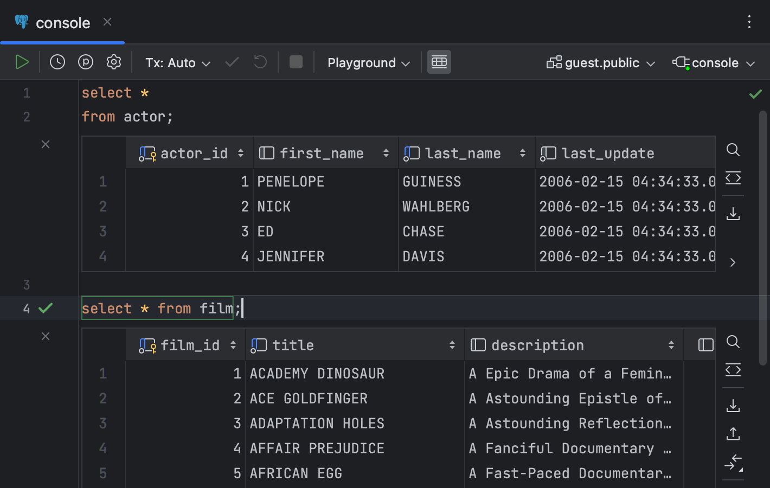Open the Playground dropdown
This screenshot has width=770, height=488.
(x=368, y=62)
